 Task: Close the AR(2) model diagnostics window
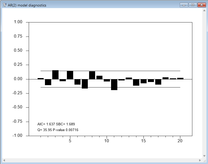pyautogui.click(x=201, y=5)
